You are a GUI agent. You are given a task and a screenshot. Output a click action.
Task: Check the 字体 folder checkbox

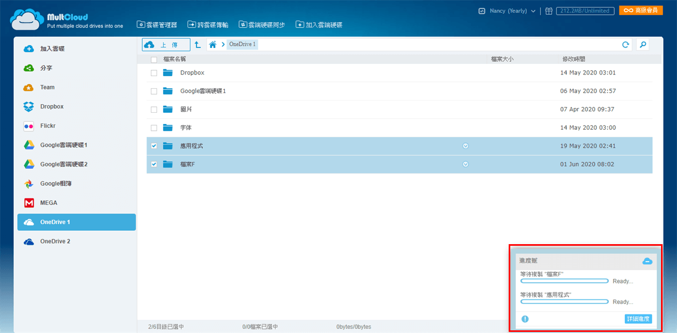click(x=154, y=128)
